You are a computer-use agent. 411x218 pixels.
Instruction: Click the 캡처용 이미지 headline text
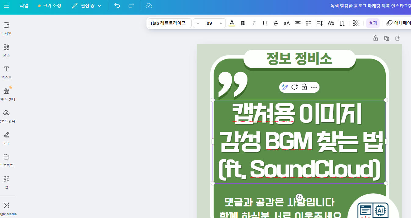pos(297,113)
